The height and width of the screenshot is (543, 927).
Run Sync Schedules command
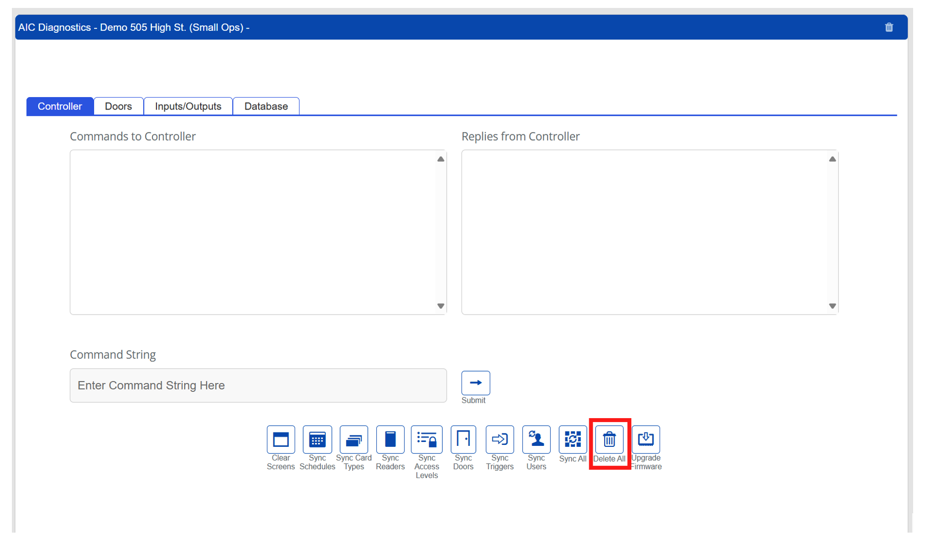(x=317, y=439)
